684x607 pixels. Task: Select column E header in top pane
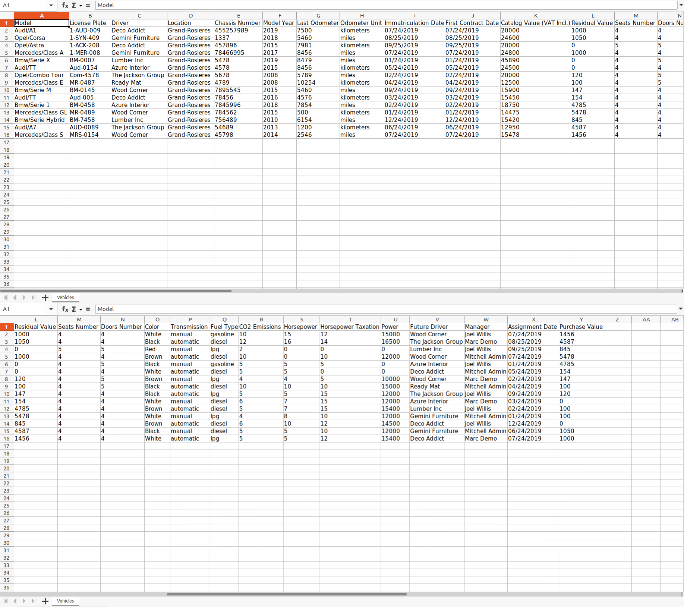[x=238, y=16]
